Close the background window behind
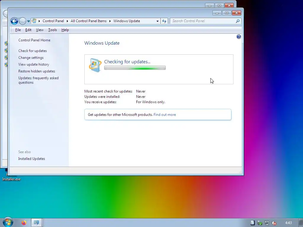 coord(229,5)
